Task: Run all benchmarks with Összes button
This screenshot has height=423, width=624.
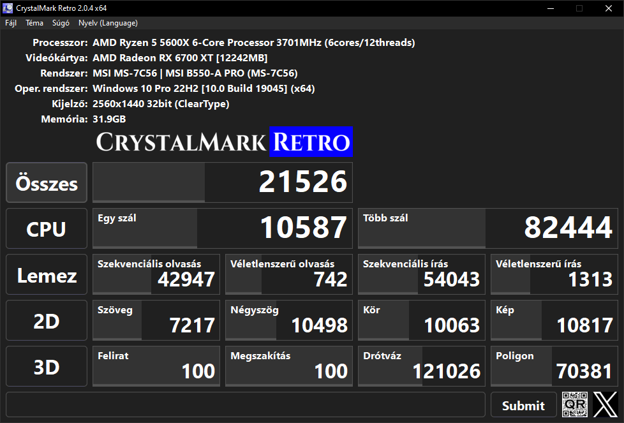Action: [47, 182]
